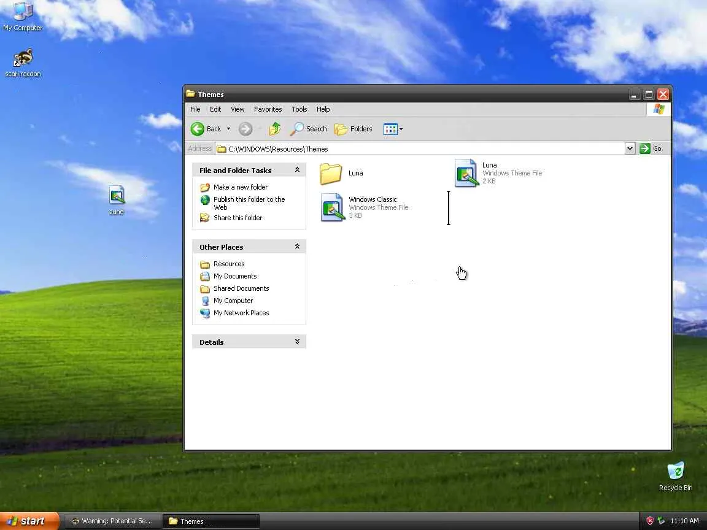Select the Recycle Bin desktop icon
This screenshot has height=530, width=707.
coord(676,476)
